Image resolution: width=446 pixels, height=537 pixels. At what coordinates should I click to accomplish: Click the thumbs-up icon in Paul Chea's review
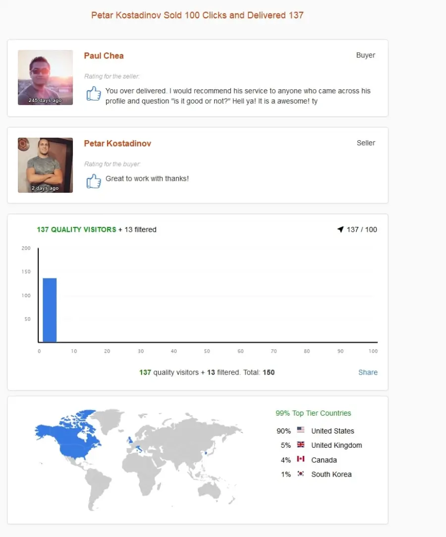94,93
